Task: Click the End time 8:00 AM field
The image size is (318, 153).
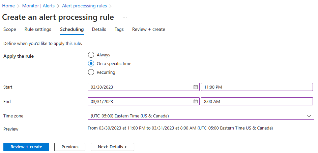Action: (x=257, y=101)
